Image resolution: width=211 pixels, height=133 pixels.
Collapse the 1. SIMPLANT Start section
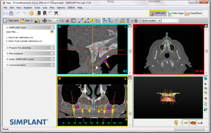point(52,27)
